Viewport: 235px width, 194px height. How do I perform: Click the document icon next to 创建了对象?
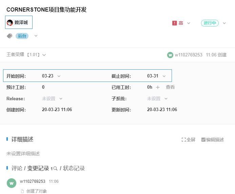(22, 191)
